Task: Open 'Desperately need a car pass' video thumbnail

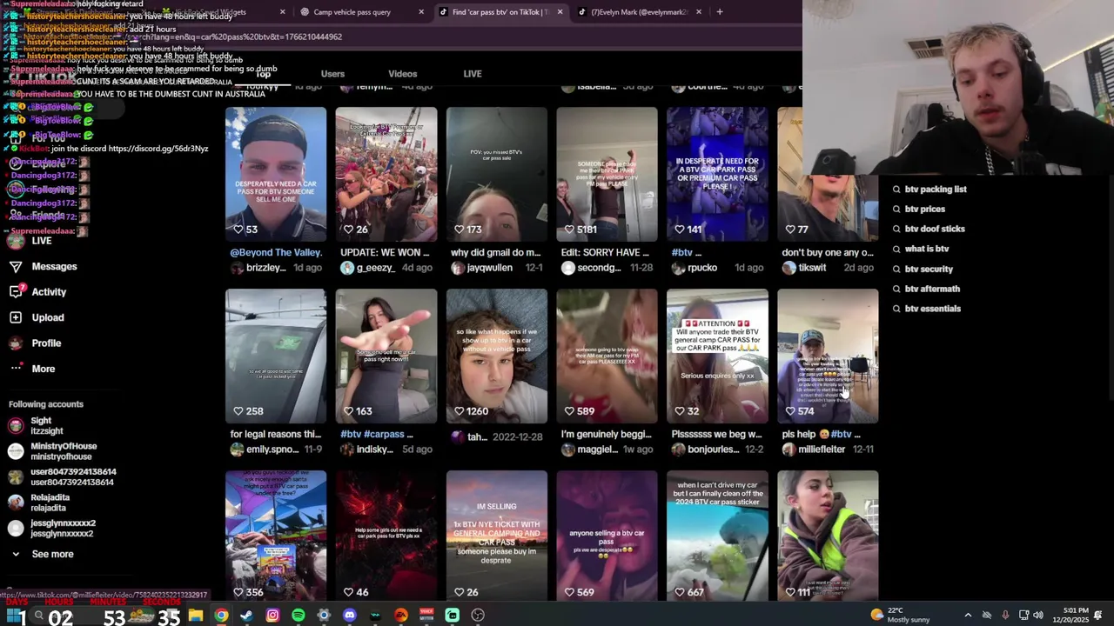Action: 276,174
